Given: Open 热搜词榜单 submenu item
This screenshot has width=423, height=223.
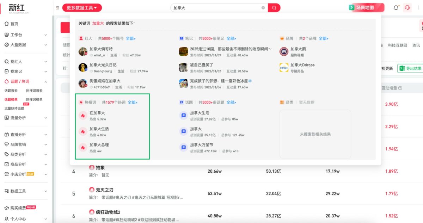Looking at the screenshot, I should click(34, 100).
